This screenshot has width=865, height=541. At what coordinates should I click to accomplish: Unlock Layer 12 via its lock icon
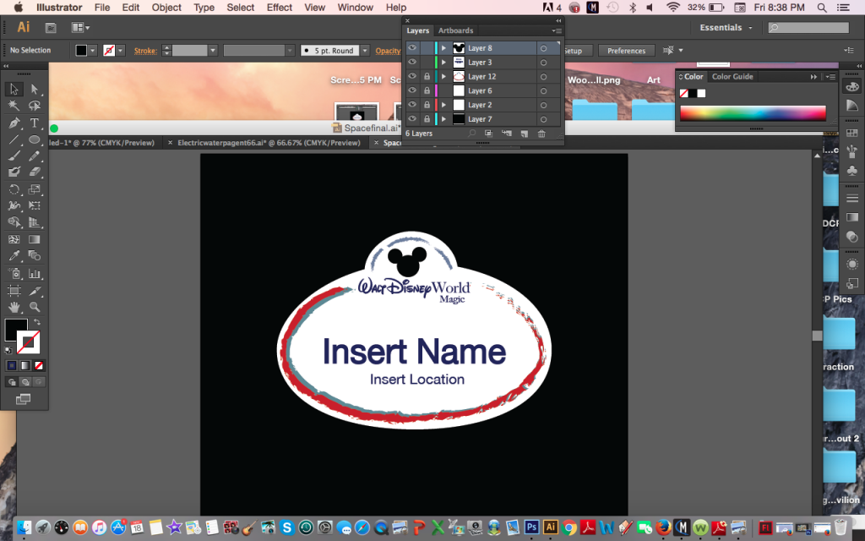(x=427, y=77)
